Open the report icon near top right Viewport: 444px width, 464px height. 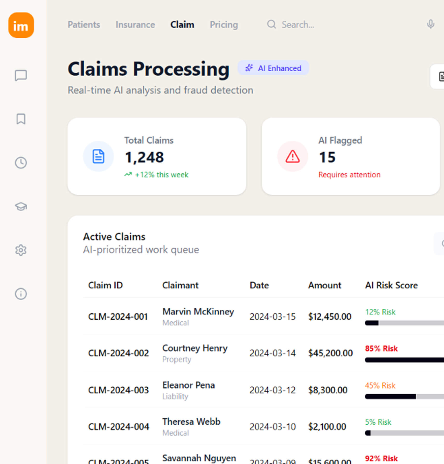[x=441, y=76]
